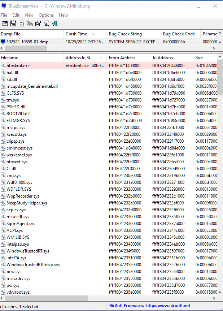Open the Options menu

(46, 15)
